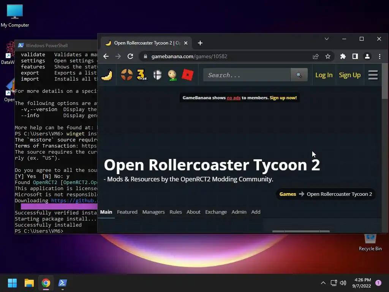Select the About tab

coord(193,212)
